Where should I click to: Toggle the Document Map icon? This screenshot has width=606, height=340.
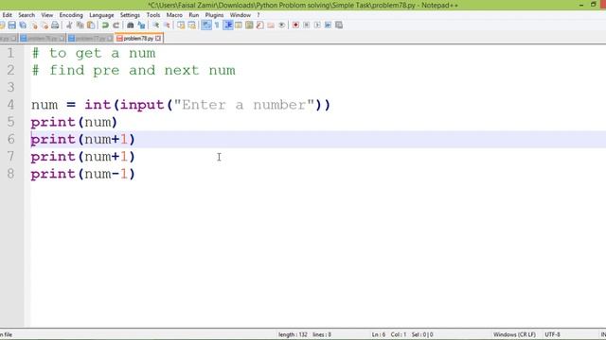(249, 25)
